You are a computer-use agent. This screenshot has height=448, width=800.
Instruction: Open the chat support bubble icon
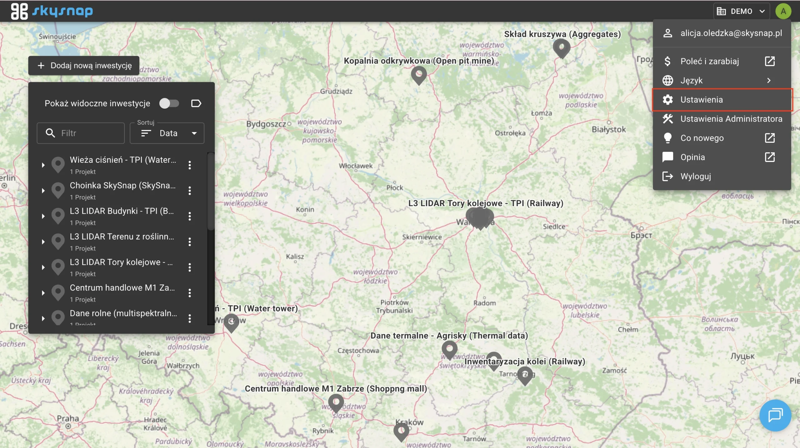coord(775,415)
